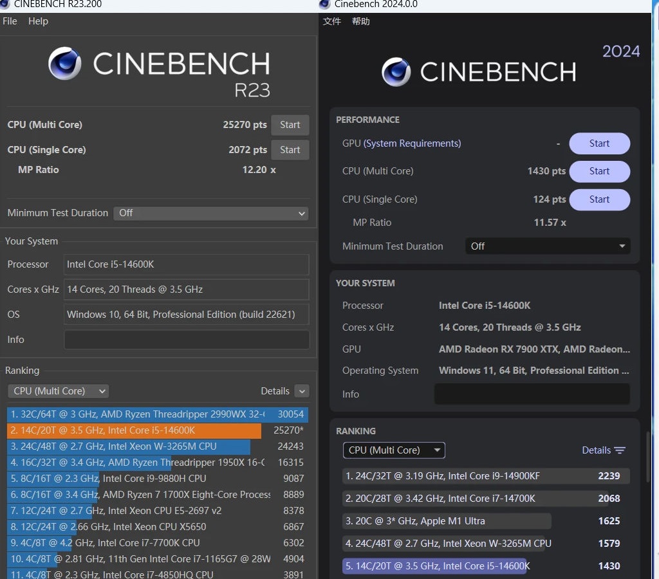
Task: Open 帮助 menu in Cinebench 2024
Action: pos(360,21)
